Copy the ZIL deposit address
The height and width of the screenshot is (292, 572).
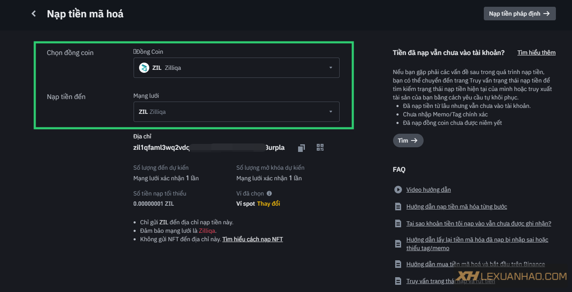[301, 148]
